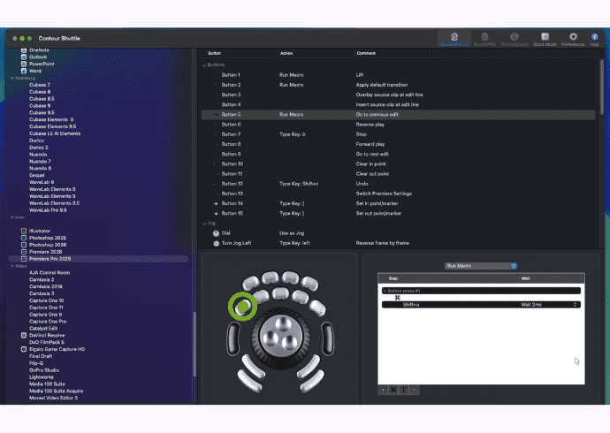Toggle the Button 15 row indicator dot
Viewport: 610px width, 433px height.
pyautogui.click(x=215, y=213)
